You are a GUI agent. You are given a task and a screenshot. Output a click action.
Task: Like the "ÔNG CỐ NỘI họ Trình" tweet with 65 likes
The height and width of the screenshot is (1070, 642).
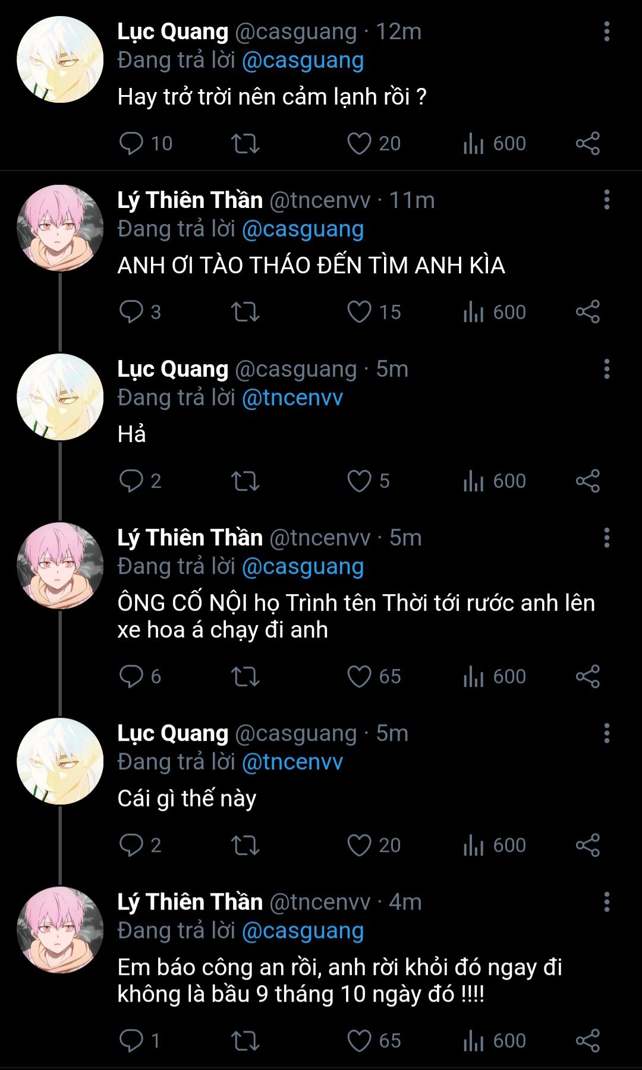click(x=359, y=676)
